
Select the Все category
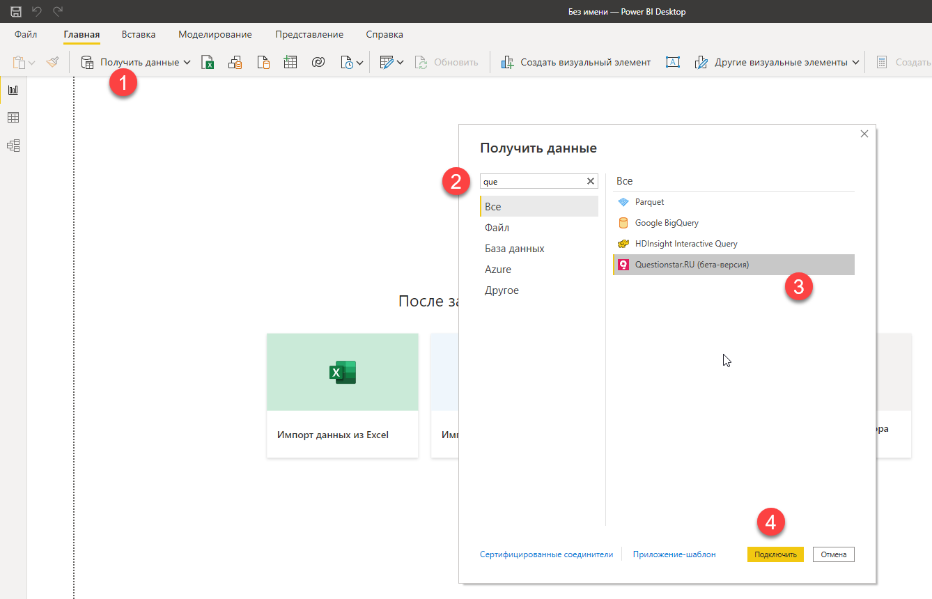(539, 207)
